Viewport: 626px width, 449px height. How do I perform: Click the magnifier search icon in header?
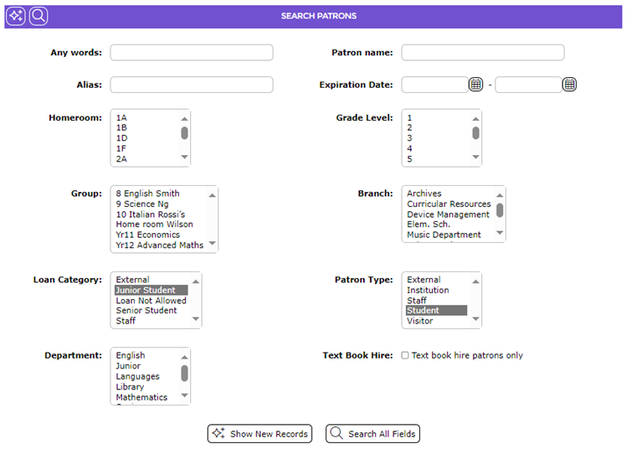(x=38, y=16)
